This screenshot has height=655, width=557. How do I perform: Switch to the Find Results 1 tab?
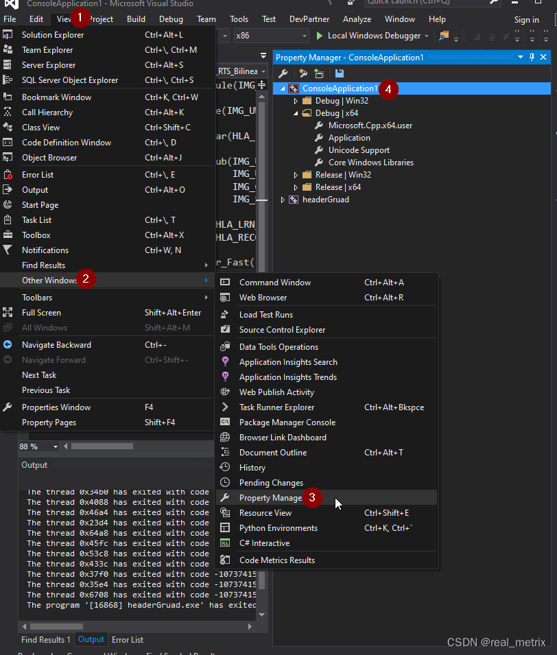[45, 639]
